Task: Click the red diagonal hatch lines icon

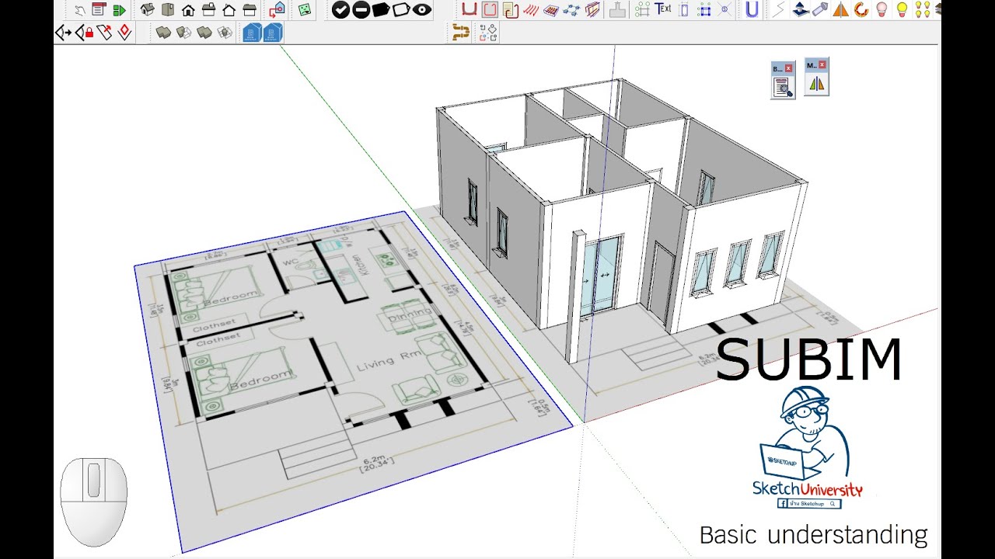Action: click(531, 10)
